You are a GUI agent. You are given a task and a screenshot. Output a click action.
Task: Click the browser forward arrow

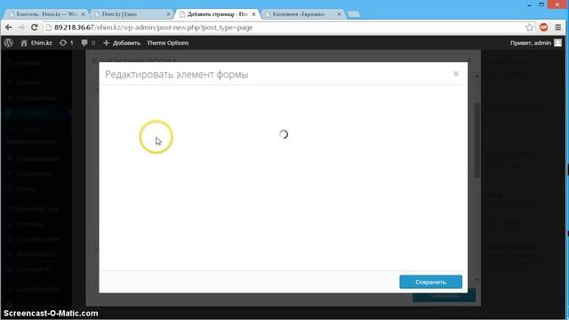[21, 28]
